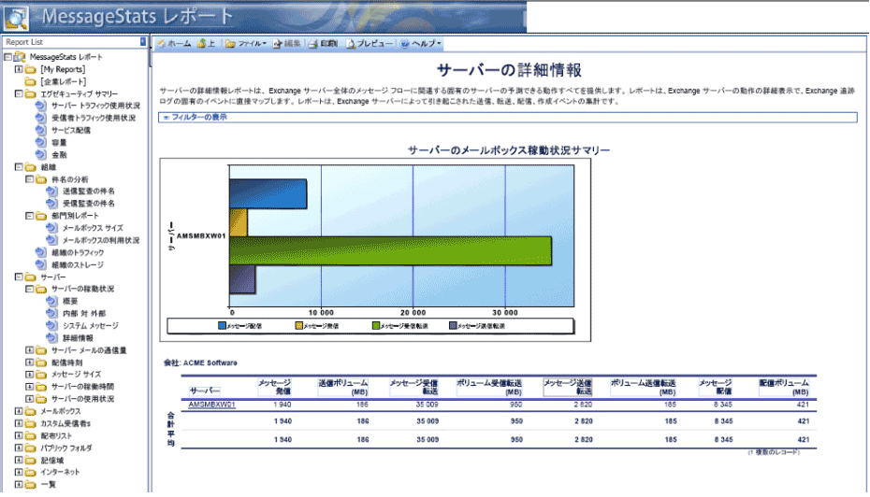This screenshot has height=497, width=870.
Task: Open the メールボックス サイズ report
Action: coord(92,228)
